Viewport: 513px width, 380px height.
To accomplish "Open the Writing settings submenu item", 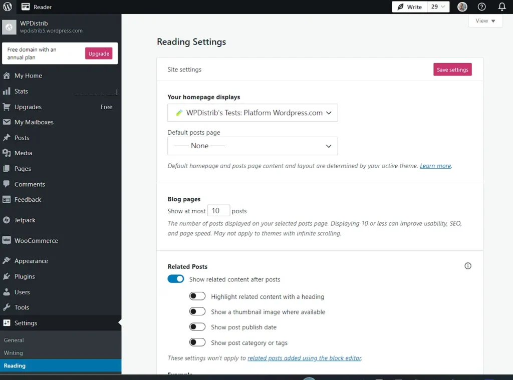I will tap(61, 353).
